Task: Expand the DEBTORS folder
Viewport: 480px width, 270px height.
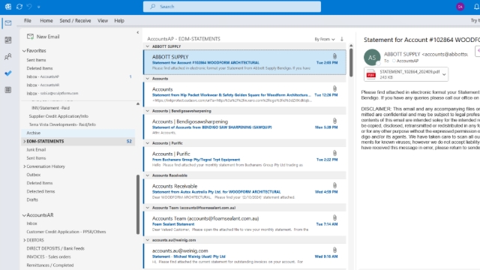Action: tap(25, 240)
